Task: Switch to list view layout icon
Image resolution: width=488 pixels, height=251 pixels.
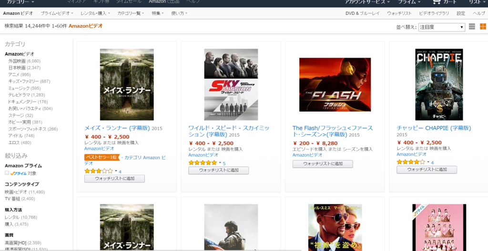Action: tap(472, 27)
